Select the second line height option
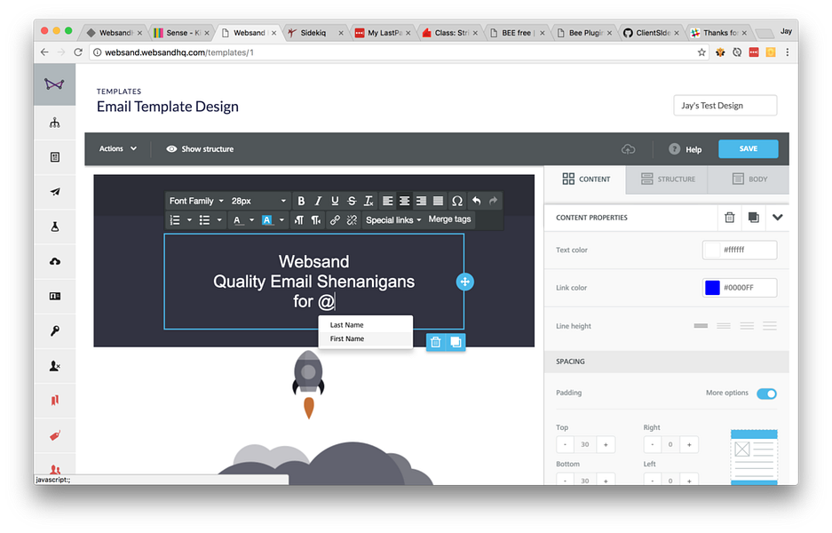 [x=724, y=325]
